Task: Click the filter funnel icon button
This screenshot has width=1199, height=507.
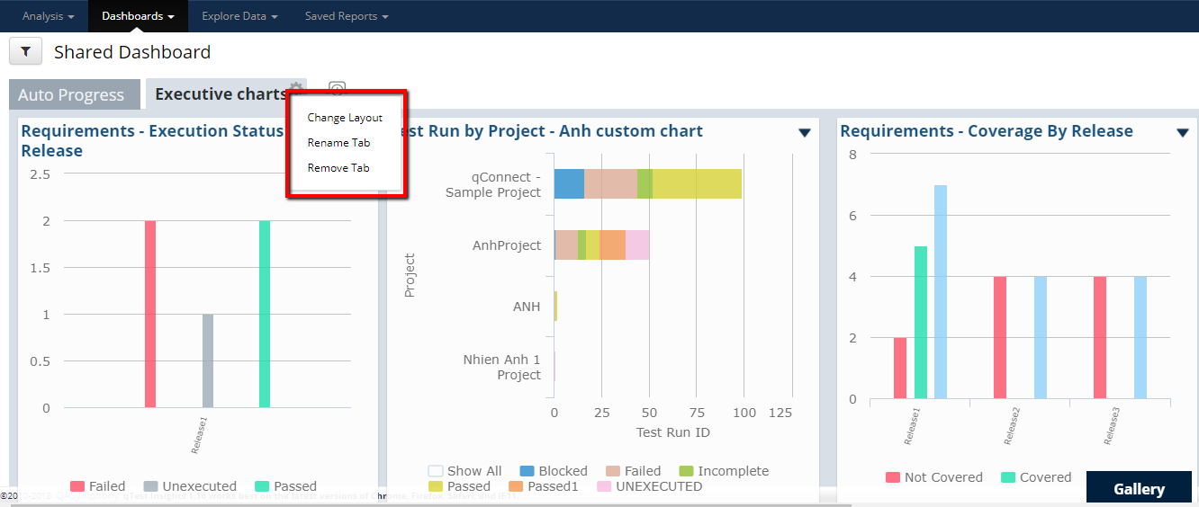Action: coord(25,52)
